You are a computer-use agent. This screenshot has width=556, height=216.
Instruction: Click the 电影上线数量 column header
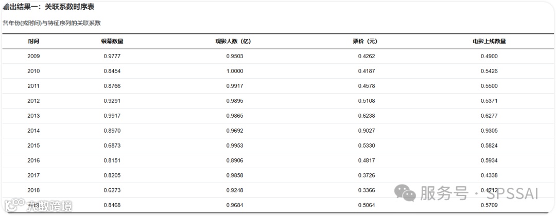tap(489, 41)
